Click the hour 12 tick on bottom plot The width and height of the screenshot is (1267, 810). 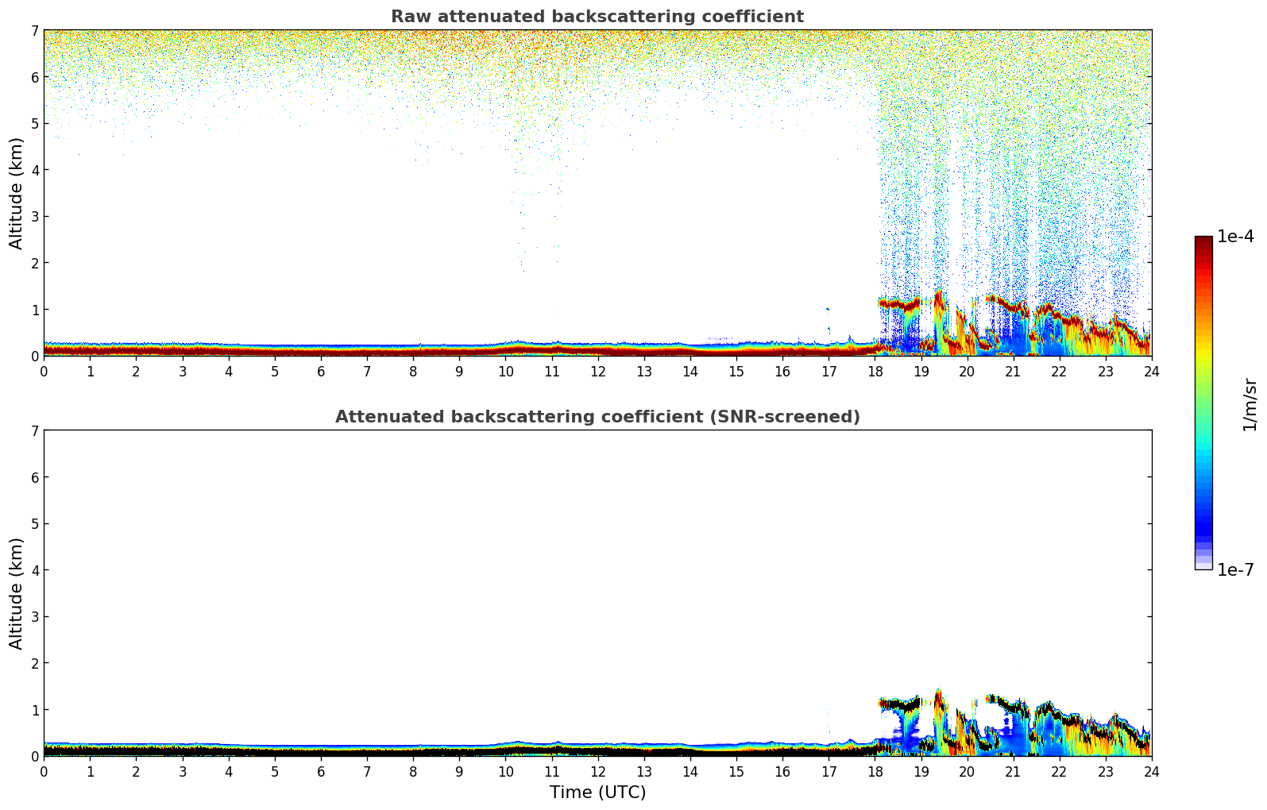point(597,771)
